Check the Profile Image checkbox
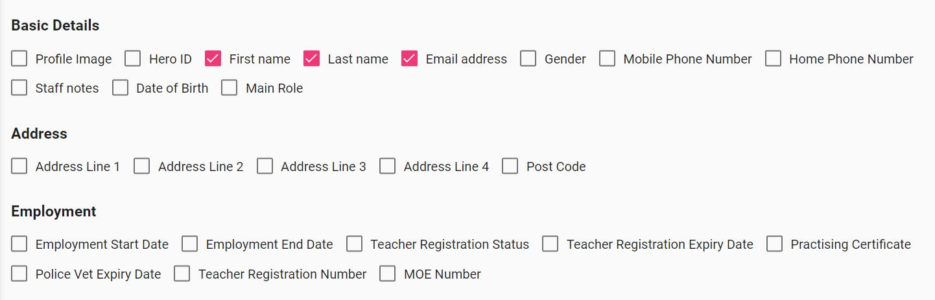The height and width of the screenshot is (300, 935). [19, 59]
